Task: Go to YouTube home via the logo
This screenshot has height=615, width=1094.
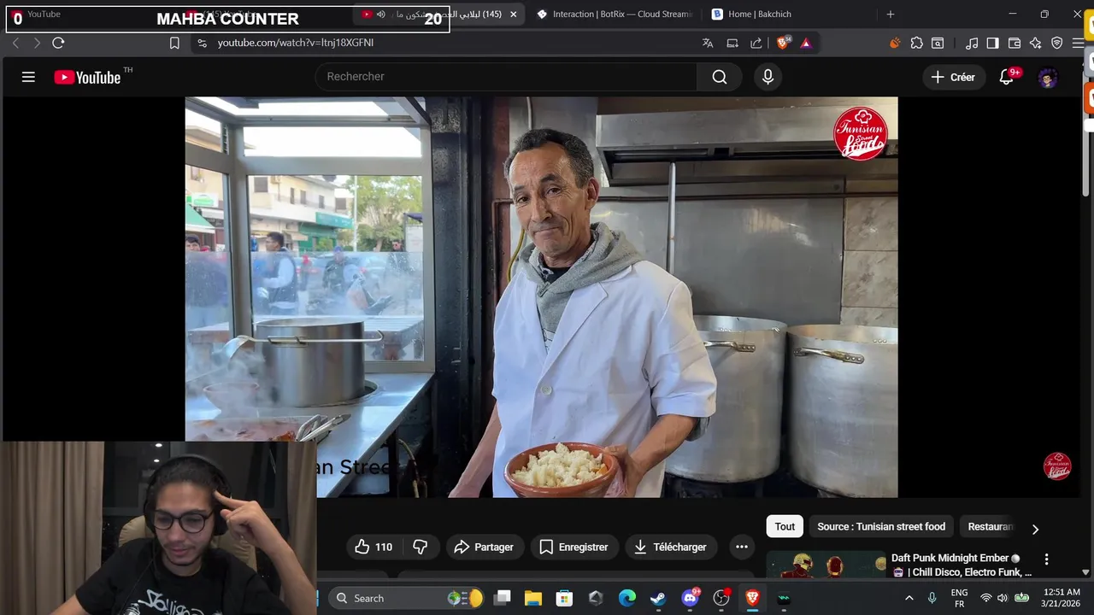Action: click(x=88, y=77)
